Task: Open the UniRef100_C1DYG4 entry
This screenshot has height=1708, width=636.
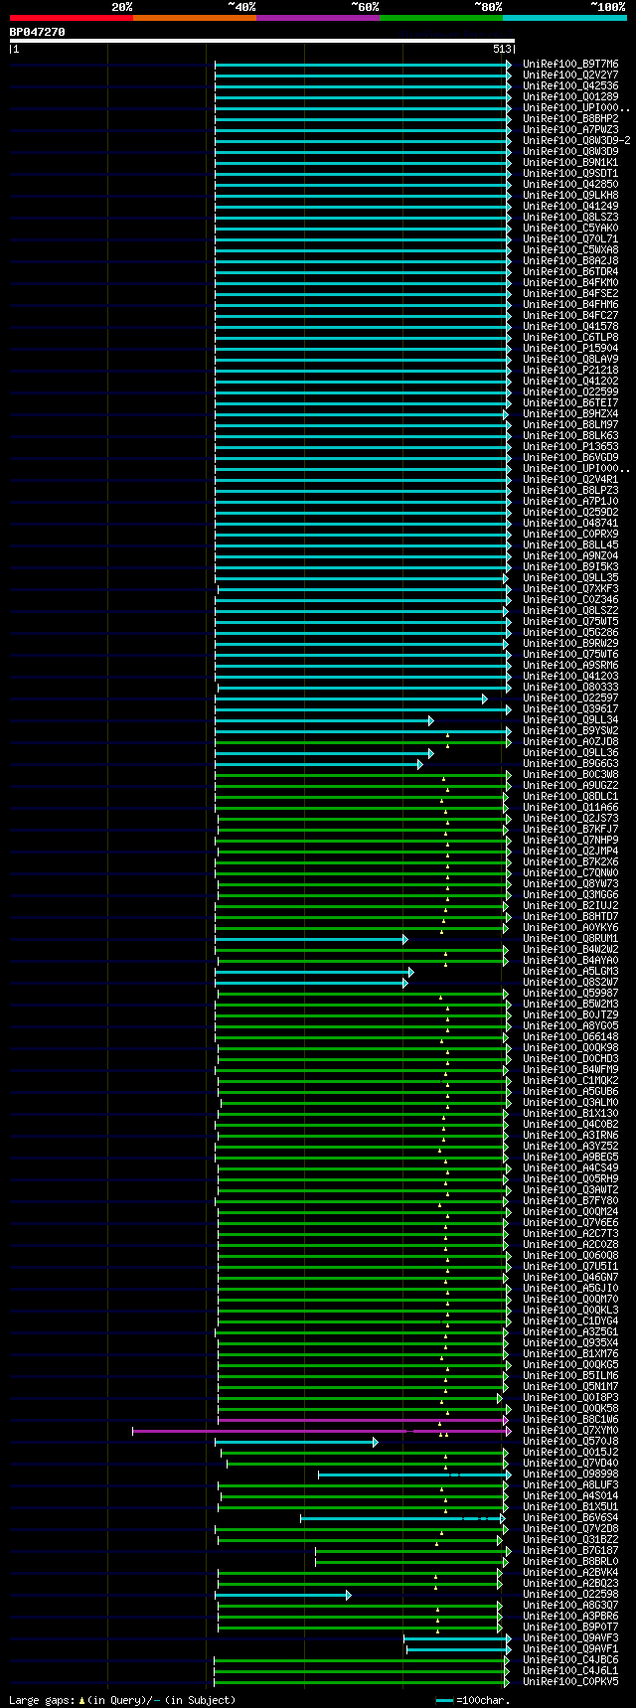Action: coord(570,1321)
